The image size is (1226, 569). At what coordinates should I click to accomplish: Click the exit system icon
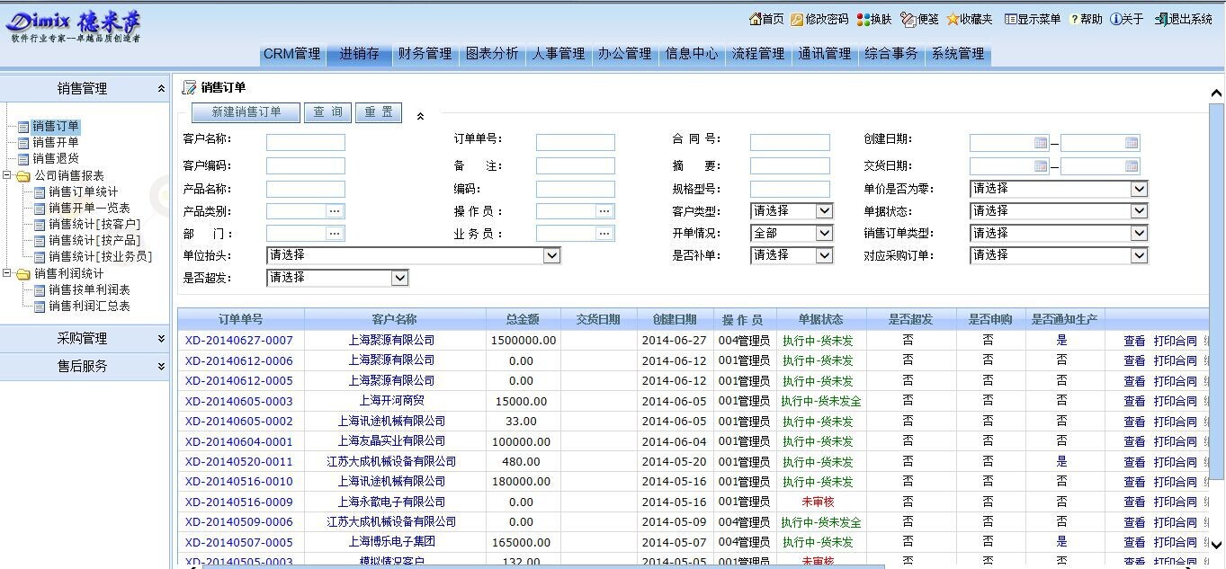pos(1161,19)
